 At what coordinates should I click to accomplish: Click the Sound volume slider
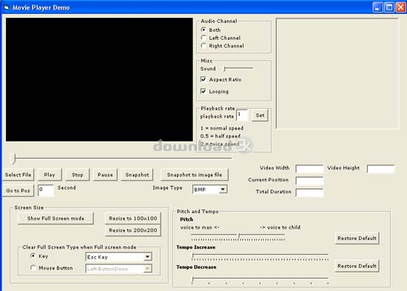(238, 69)
